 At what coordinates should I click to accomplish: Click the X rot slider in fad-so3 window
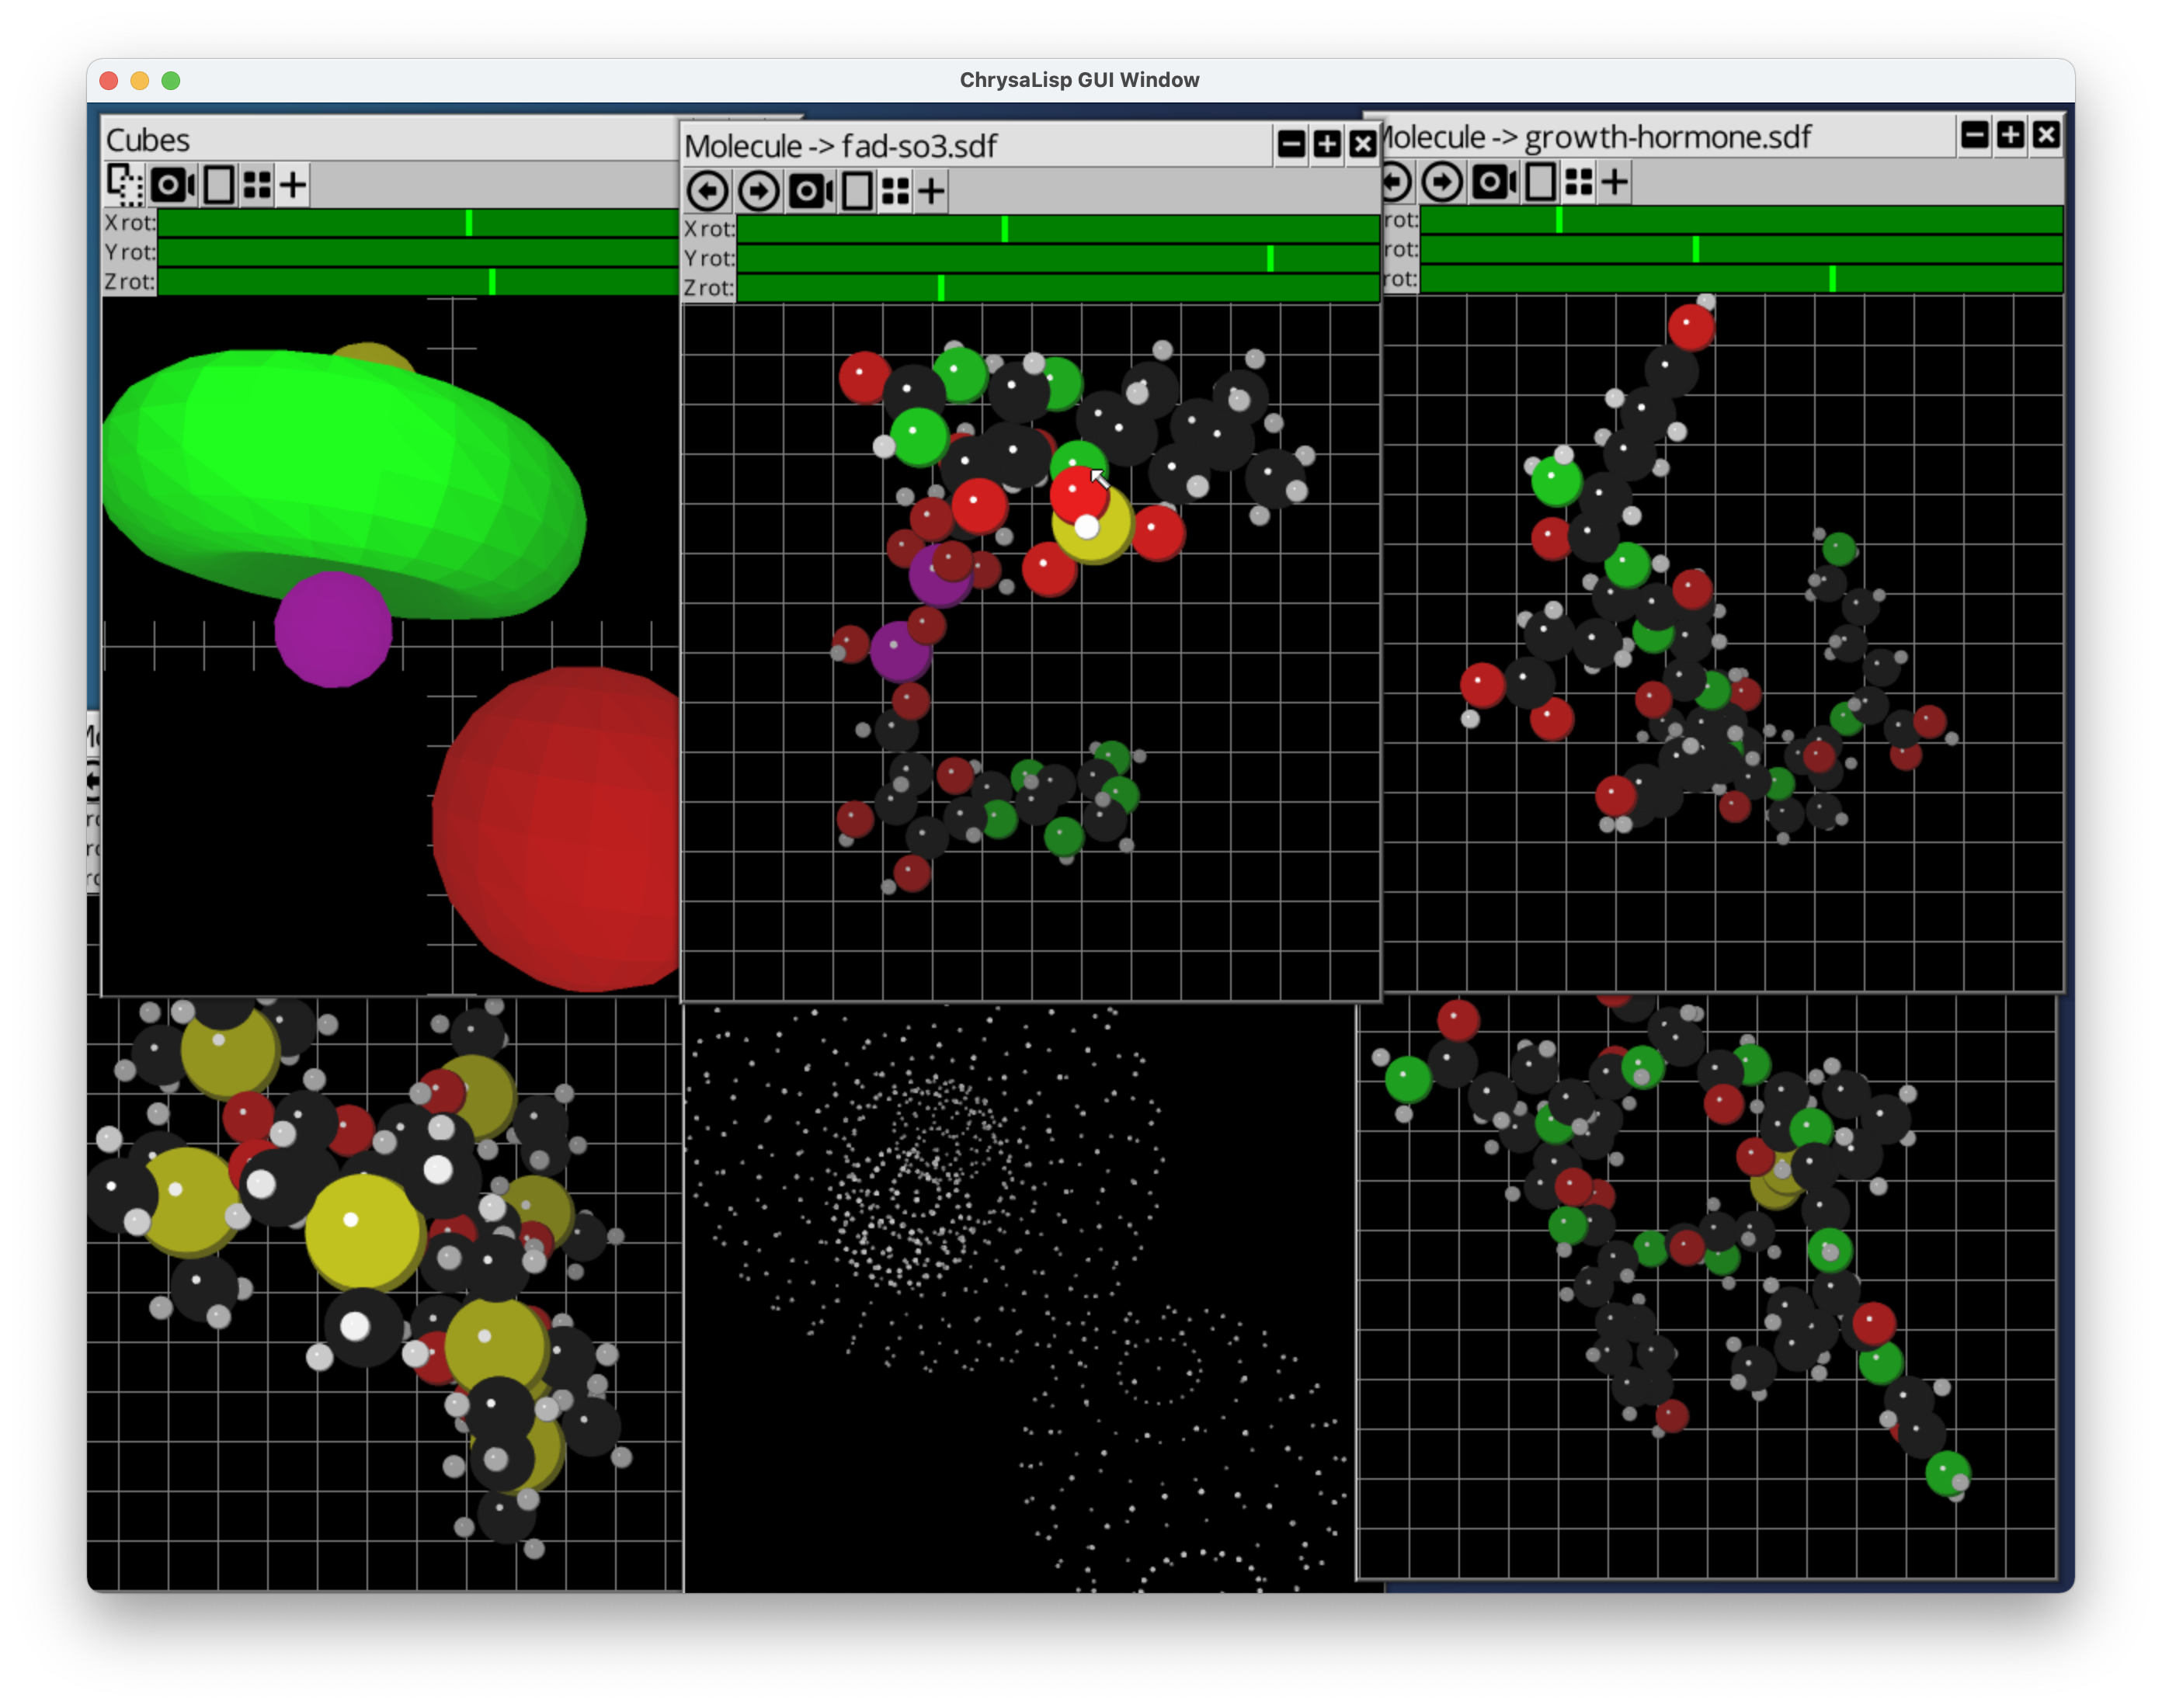tap(1057, 229)
